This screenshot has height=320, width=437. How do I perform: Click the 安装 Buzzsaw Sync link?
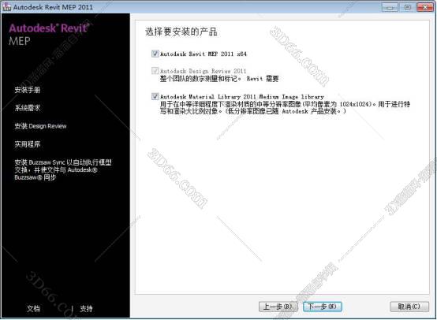[63, 169]
